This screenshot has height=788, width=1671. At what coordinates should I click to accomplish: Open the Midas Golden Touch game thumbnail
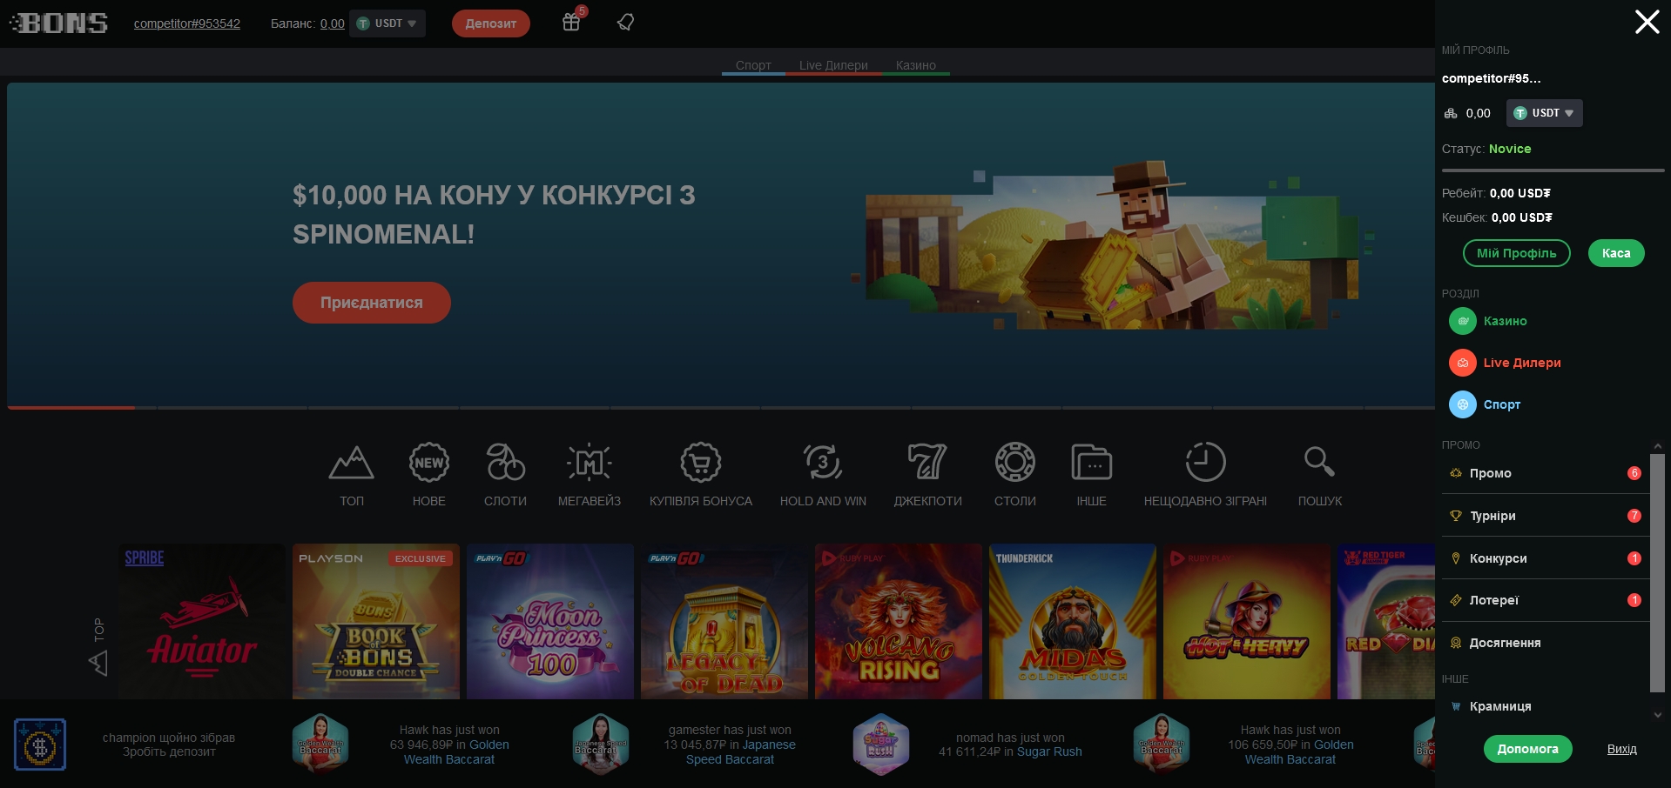click(1073, 621)
